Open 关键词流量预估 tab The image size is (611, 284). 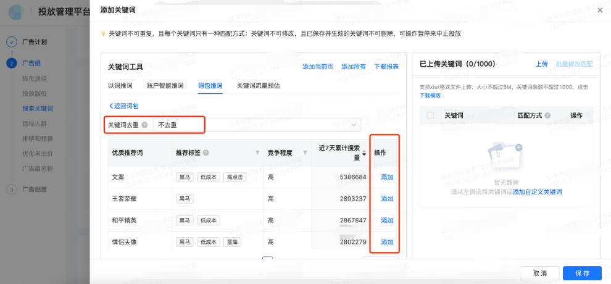click(x=258, y=86)
